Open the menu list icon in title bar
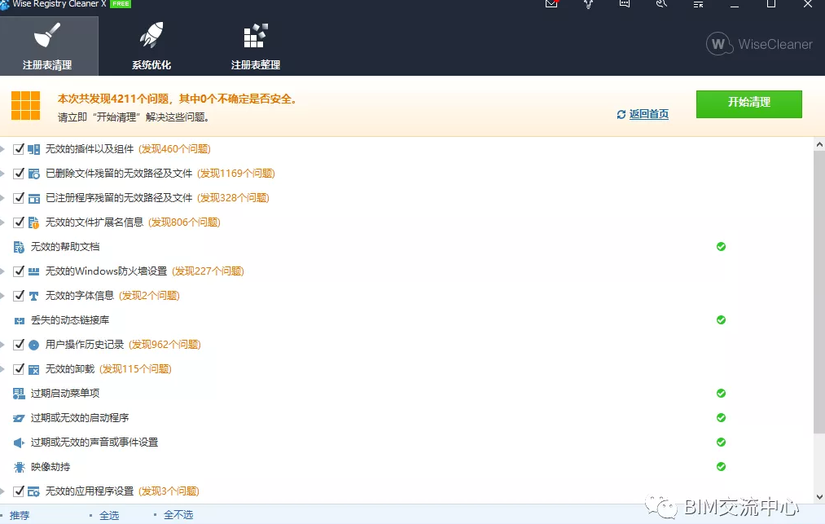 click(698, 4)
